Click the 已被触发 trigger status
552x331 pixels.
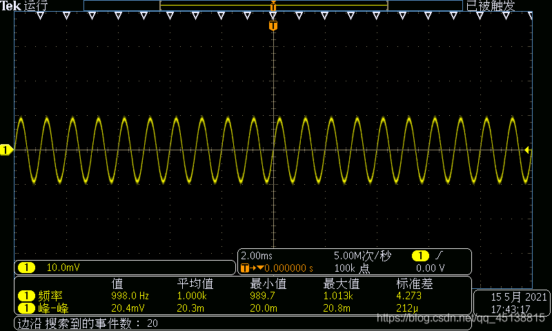point(490,6)
